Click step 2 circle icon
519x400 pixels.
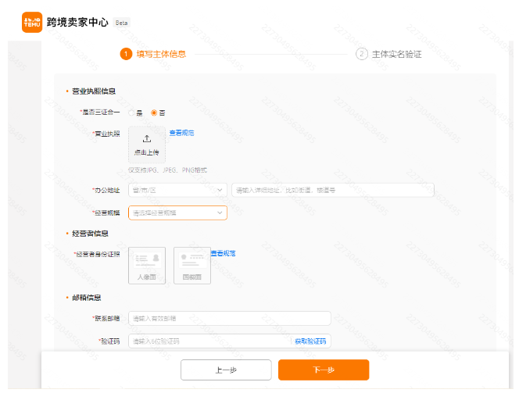(x=361, y=54)
